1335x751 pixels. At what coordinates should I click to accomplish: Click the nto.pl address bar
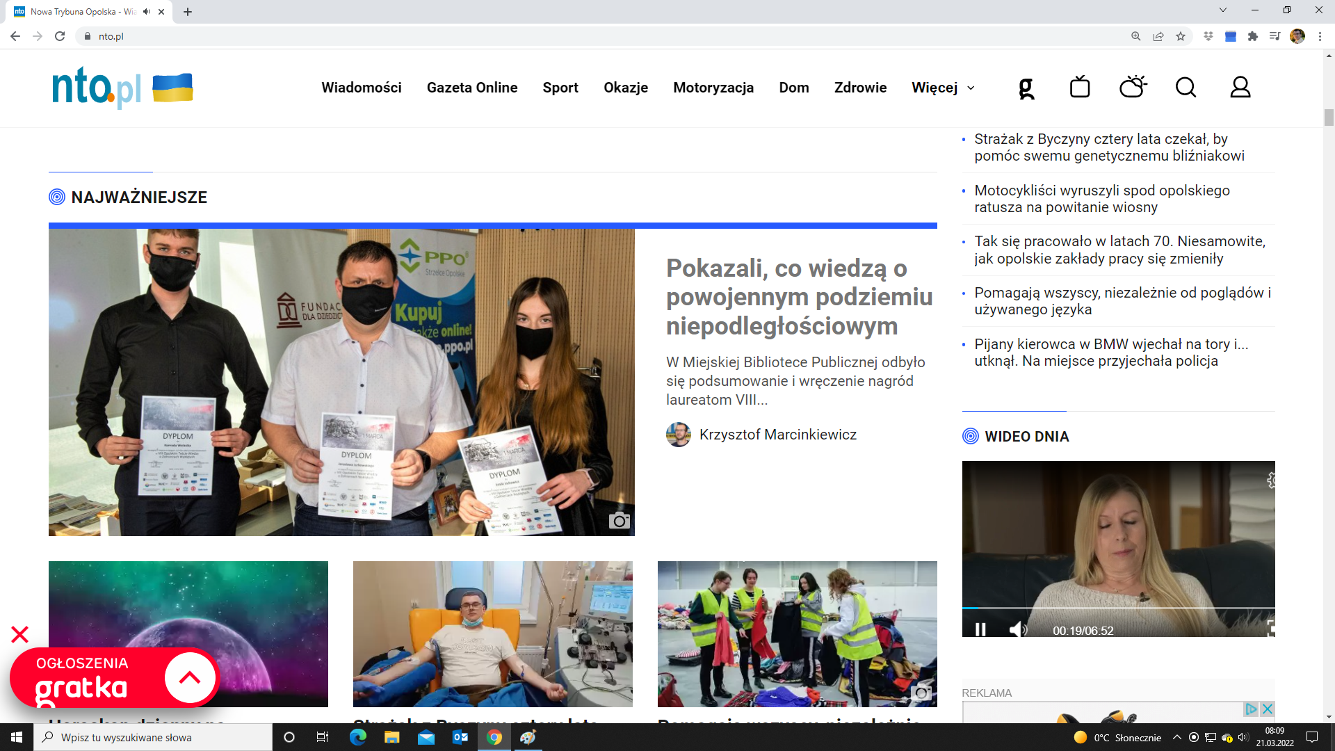(x=598, y=36)
